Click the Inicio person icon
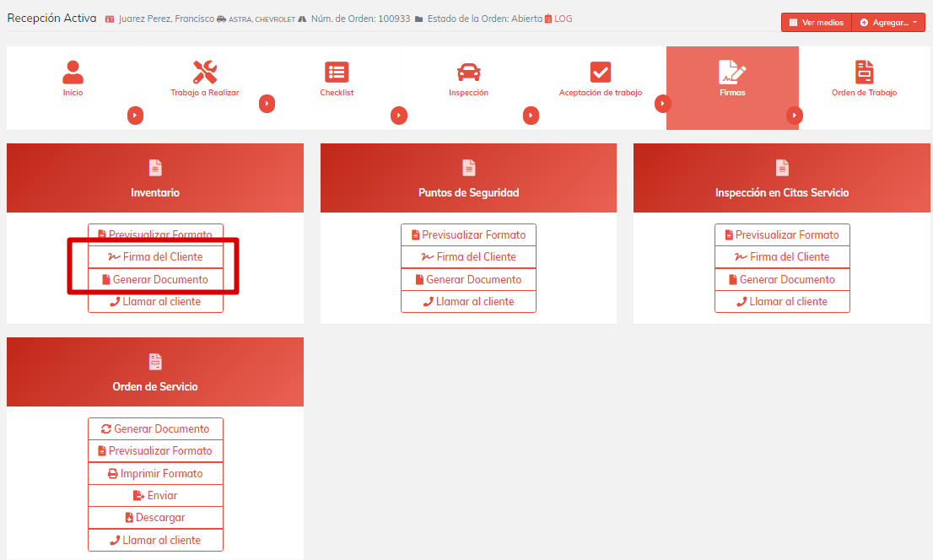 tap(73, 72)
